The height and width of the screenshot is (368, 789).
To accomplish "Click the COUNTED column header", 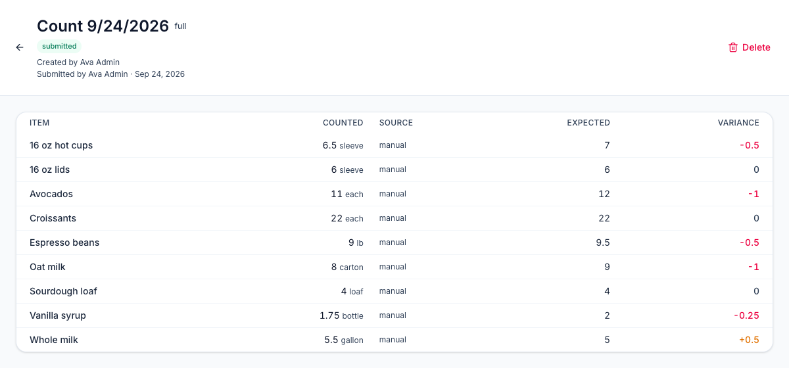I will click(x=343, y=123).
